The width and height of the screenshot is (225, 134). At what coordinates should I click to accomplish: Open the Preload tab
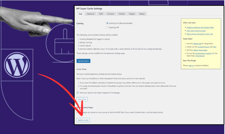[x=121, y=14]
